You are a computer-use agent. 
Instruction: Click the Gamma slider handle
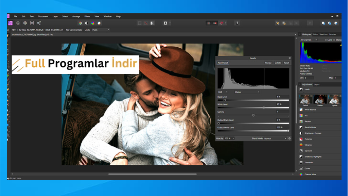click(253, 115)
